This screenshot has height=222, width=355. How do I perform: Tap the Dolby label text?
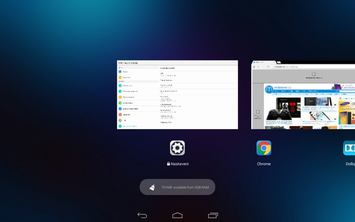click(350, 164)
